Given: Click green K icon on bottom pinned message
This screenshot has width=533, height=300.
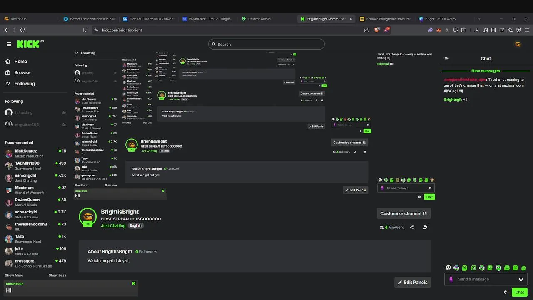Looking at the screenshot, I should click(133, 283).
